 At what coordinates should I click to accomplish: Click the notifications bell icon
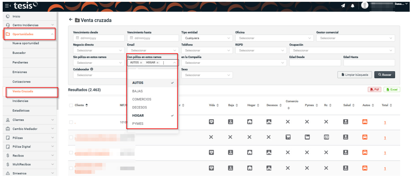353,6
